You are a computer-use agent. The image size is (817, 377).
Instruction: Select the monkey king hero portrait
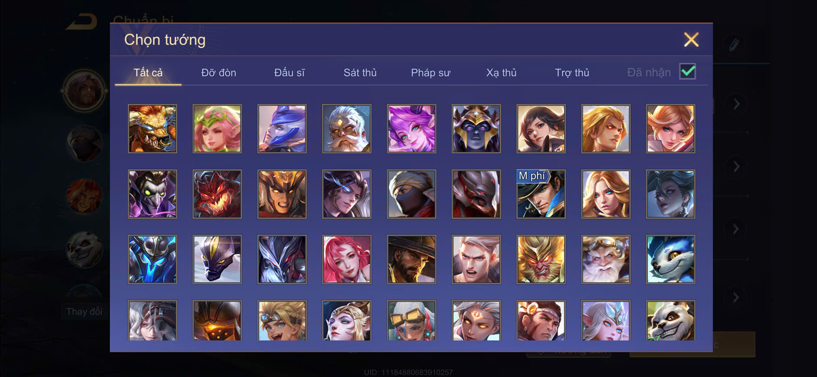click(x=541, y=260)
